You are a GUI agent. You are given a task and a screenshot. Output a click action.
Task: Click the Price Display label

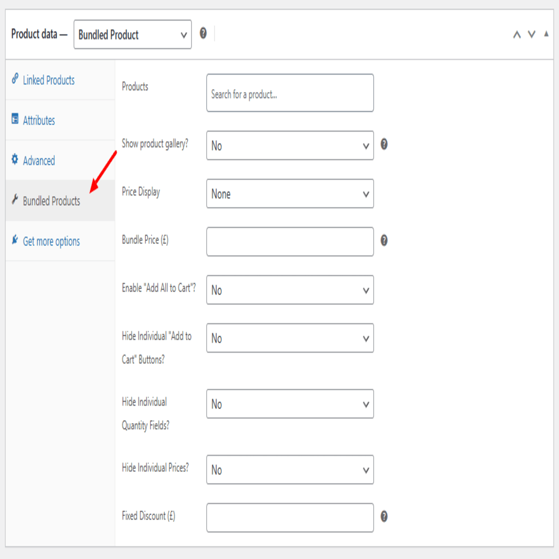tap(141, 192)
